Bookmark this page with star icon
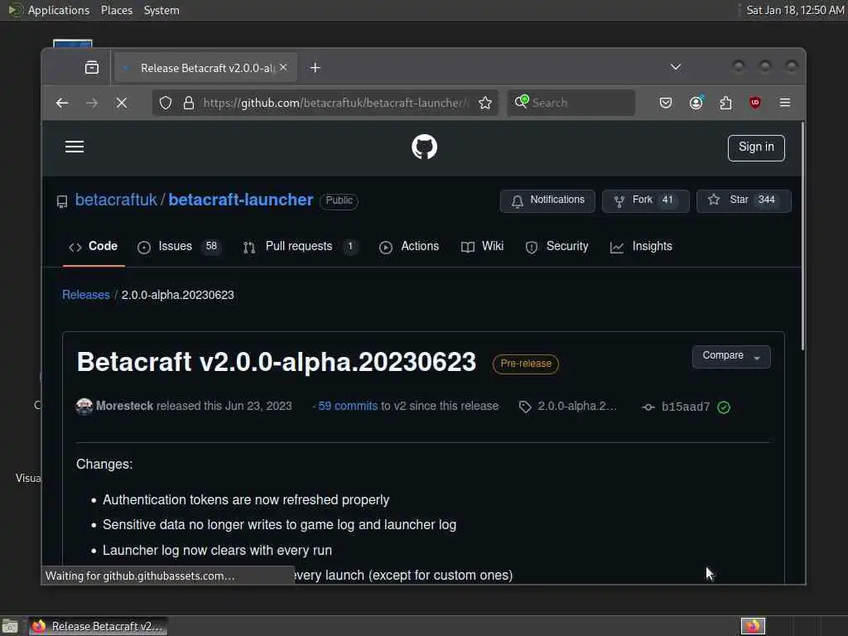The height and width of the screenshot is (636, 848). (x=485, y=103)
